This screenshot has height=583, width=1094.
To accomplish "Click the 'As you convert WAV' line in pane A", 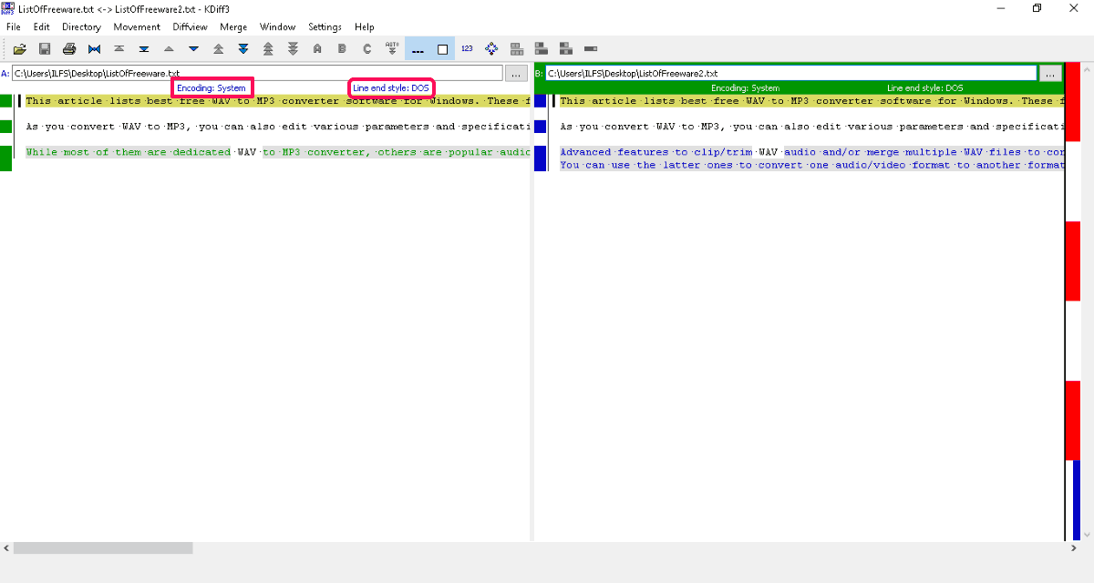I will click(277, 127).
